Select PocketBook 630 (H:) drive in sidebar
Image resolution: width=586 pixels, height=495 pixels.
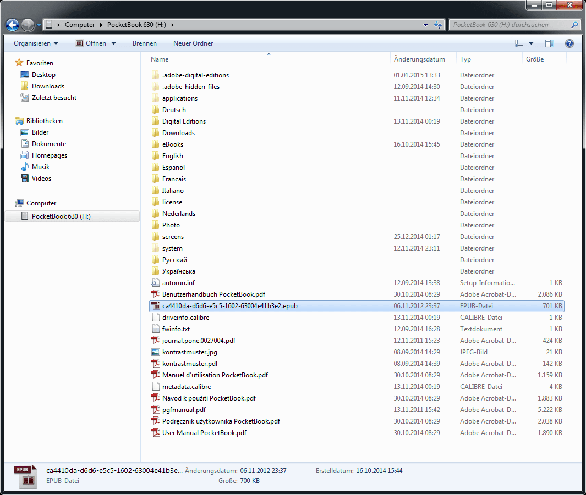(x=72, y=216)
